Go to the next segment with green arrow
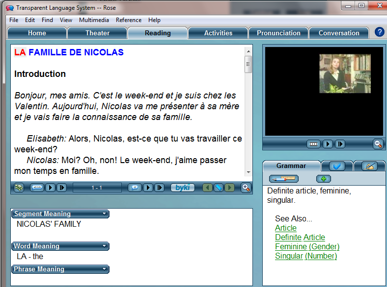Image resolution: width=387 pixels, height=287 pixels. click(229, 188)
